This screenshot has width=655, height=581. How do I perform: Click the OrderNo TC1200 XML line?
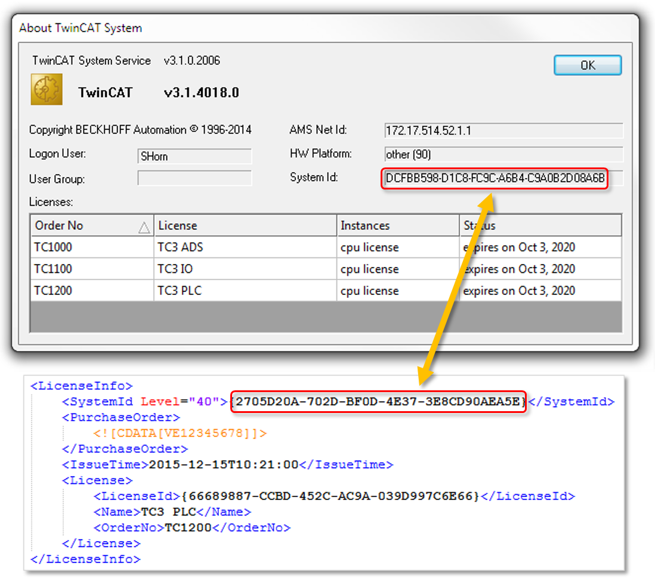(x=191, y=527)
